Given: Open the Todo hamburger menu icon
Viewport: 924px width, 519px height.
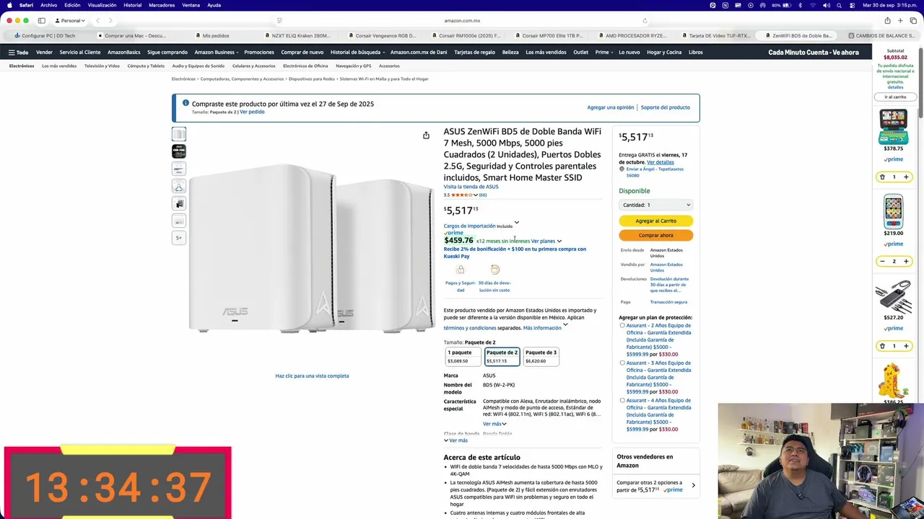Looking at the screenshot, I should point(12,53).
